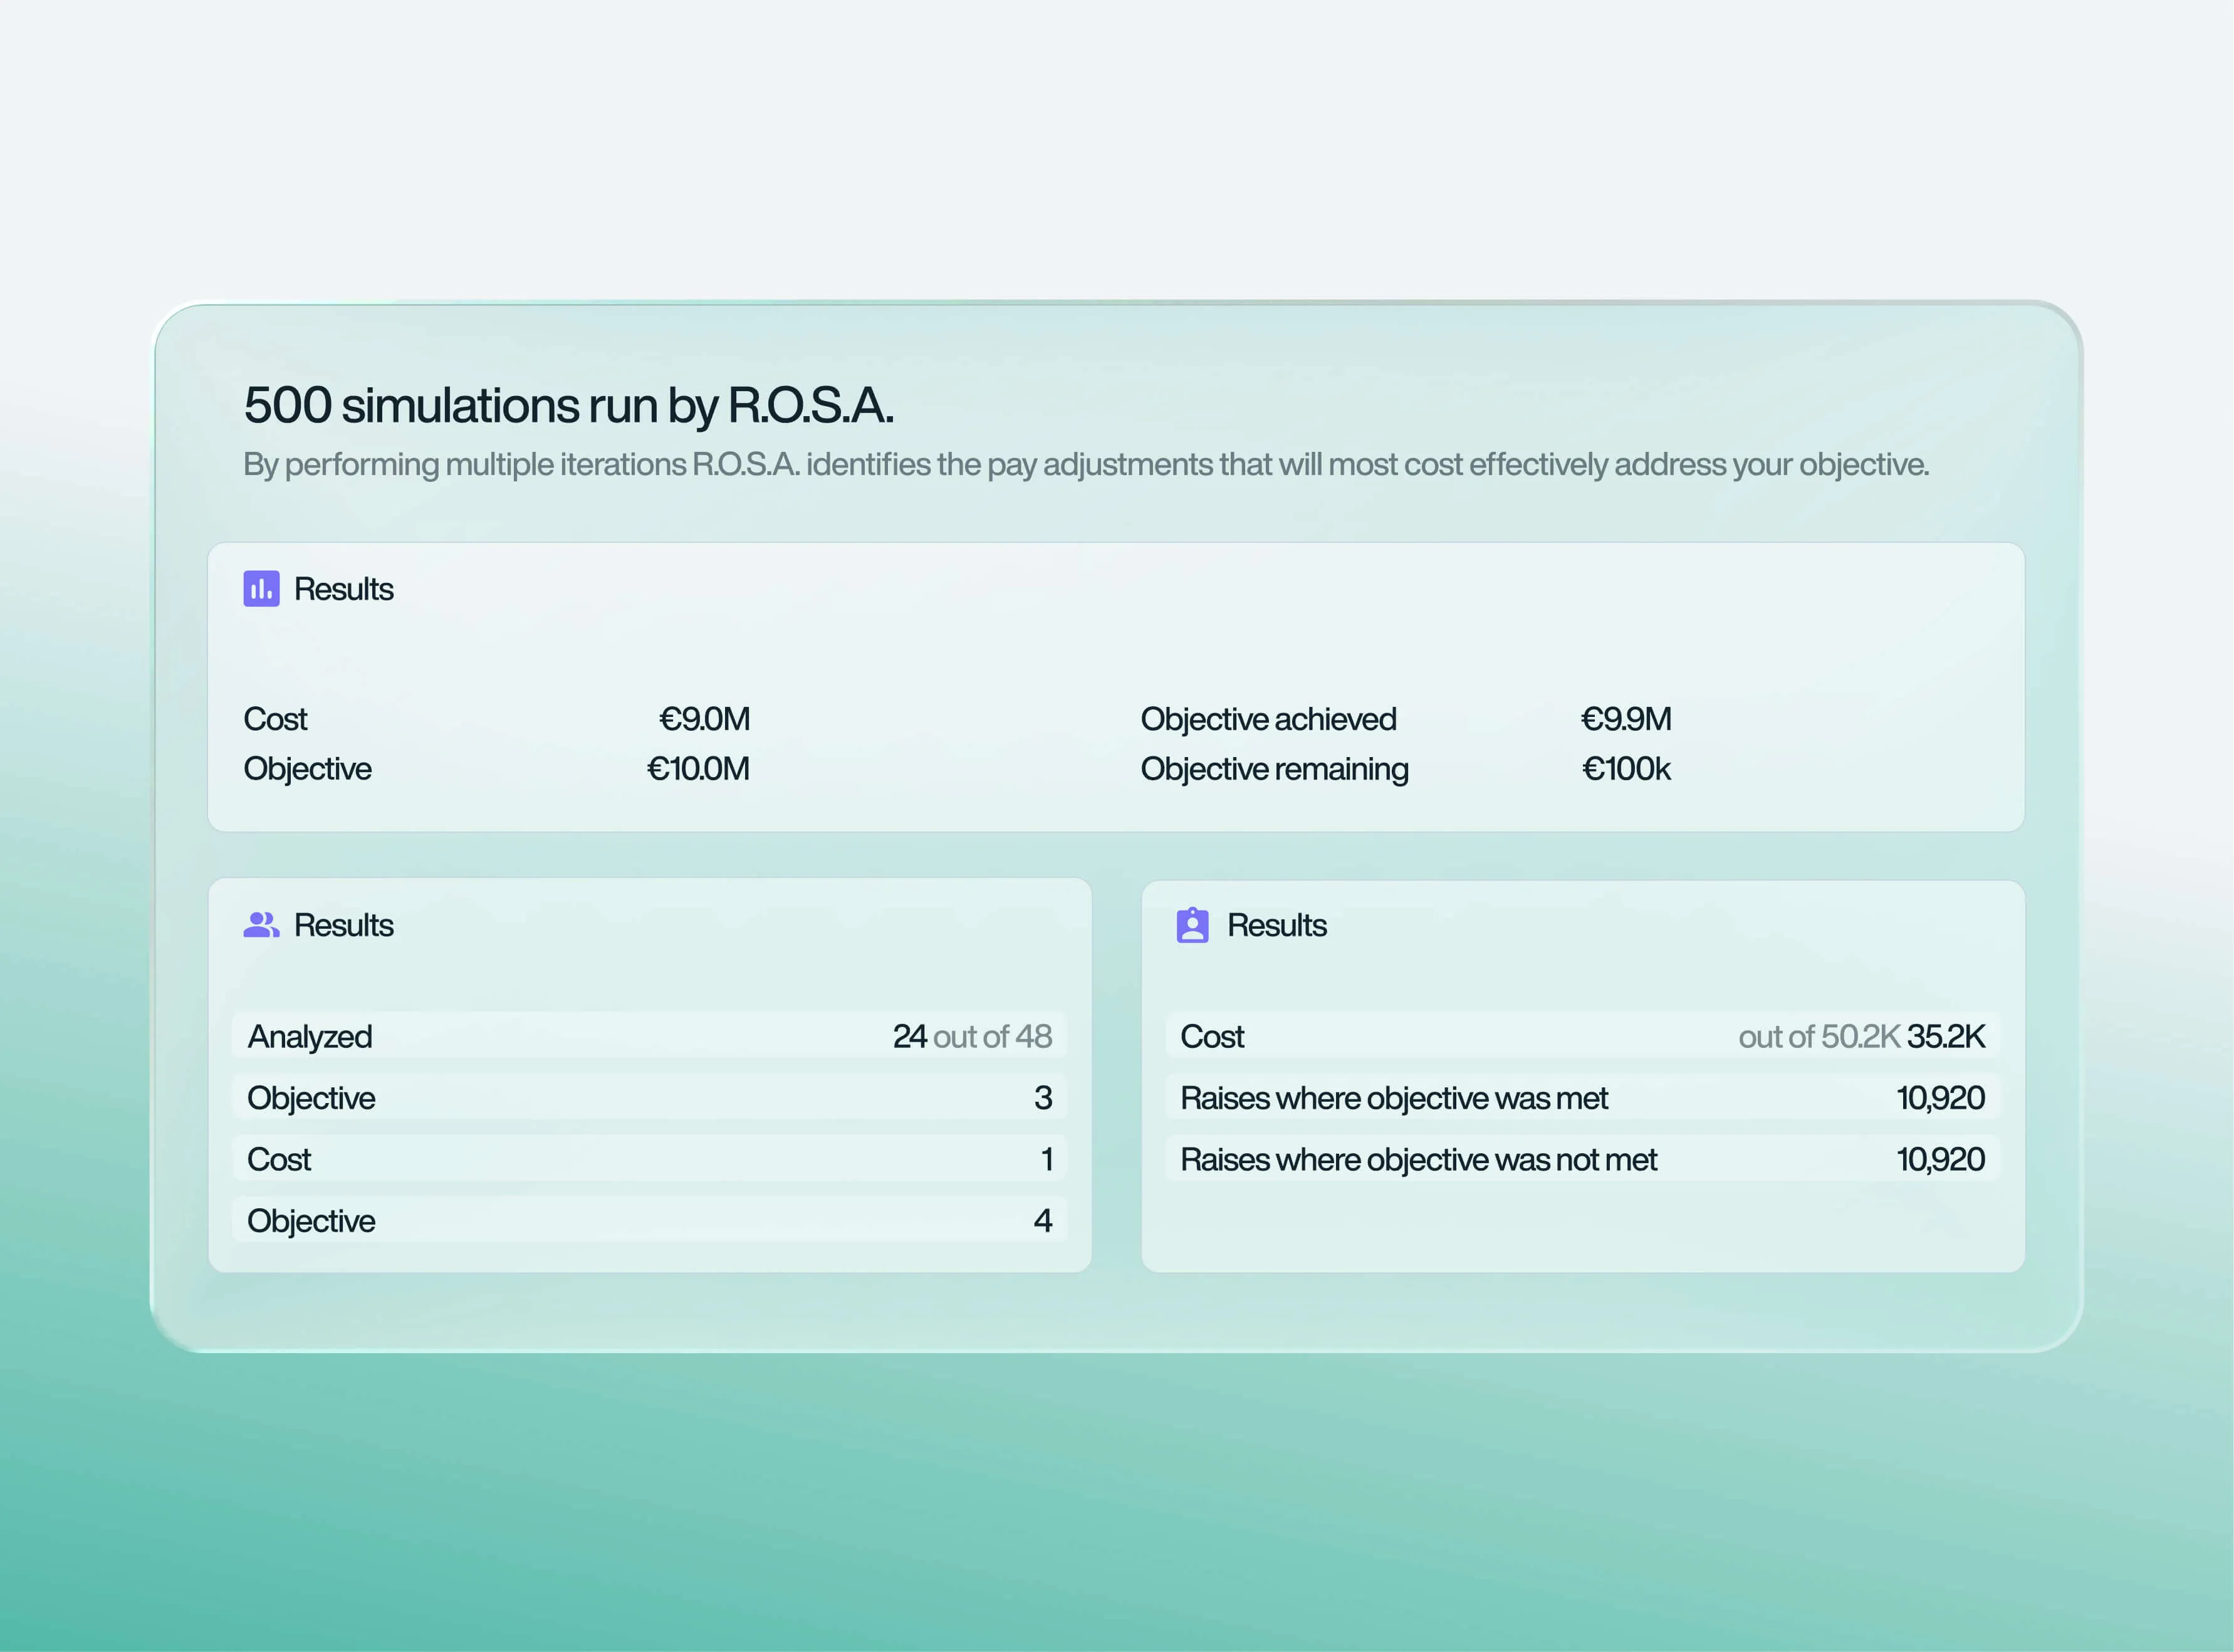Select the Analyzed 24 out of 48 row

click(x=649, y=1036)
